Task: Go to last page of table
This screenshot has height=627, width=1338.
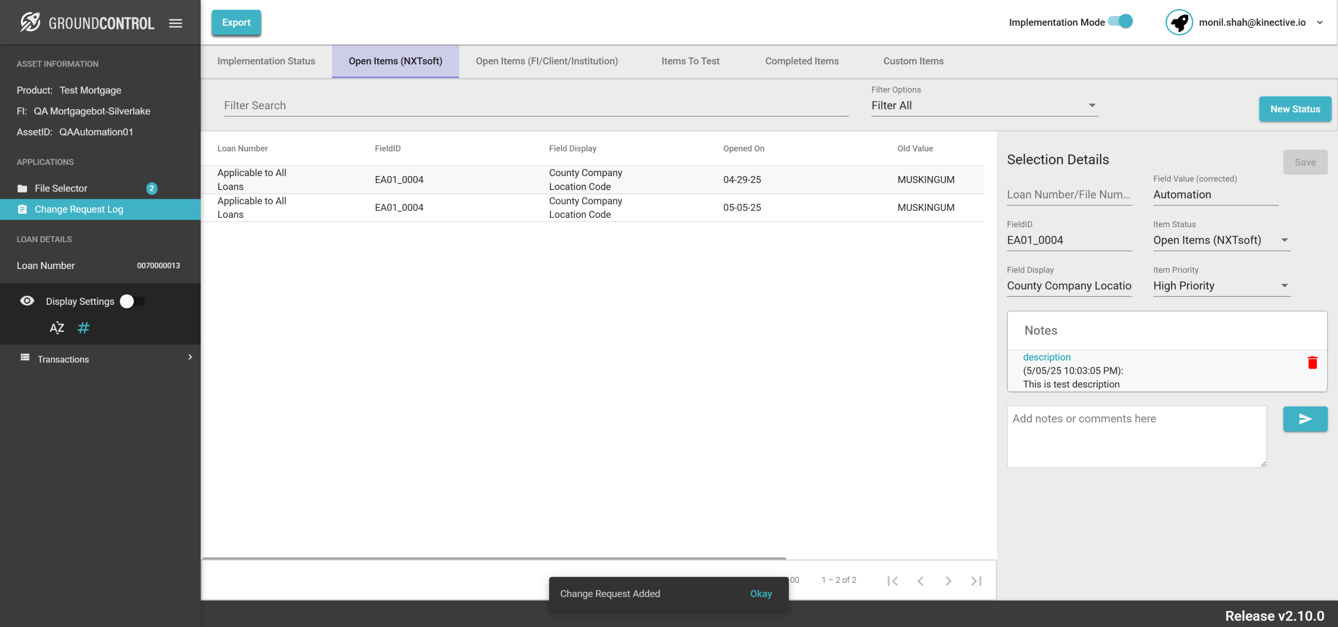Action: tap(976, 580)
